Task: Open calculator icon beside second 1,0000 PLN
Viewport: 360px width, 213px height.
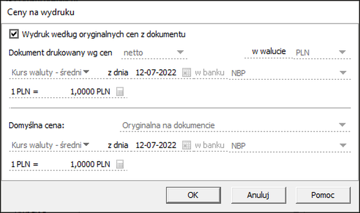Action: click(120, 164)
